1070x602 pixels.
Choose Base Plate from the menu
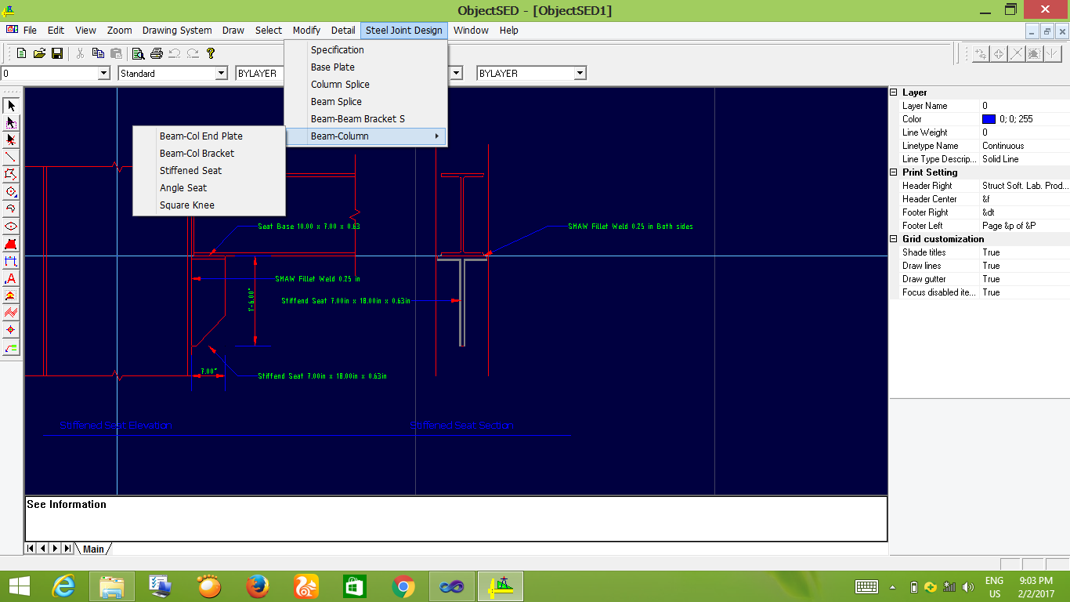point(366,67)
